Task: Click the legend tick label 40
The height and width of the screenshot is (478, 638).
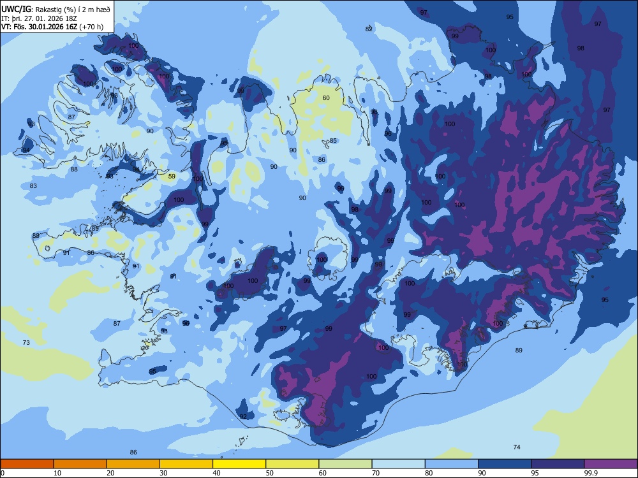Action: click(x=217, y=473)
